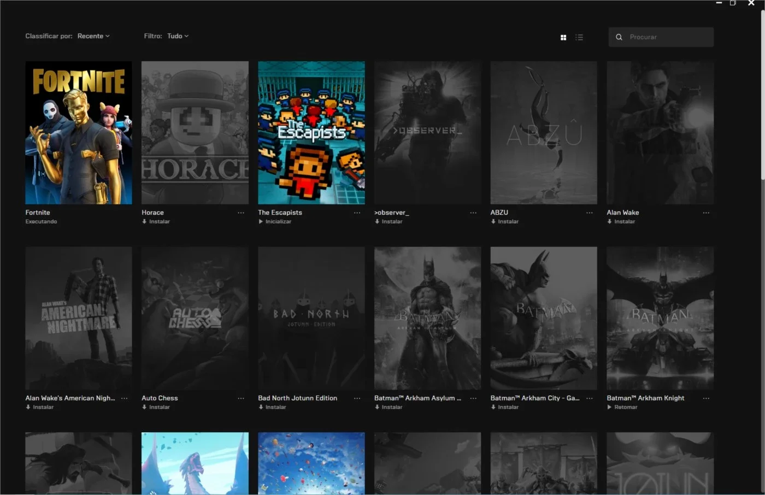The height and width of the screenshot is (495, 765).
Task: Select the Alan Wake cover thumbnail
Action: click(660, 133)
